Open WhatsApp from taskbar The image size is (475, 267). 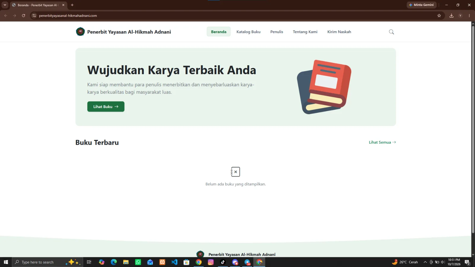pyautogui.click(x=138, y=262)
